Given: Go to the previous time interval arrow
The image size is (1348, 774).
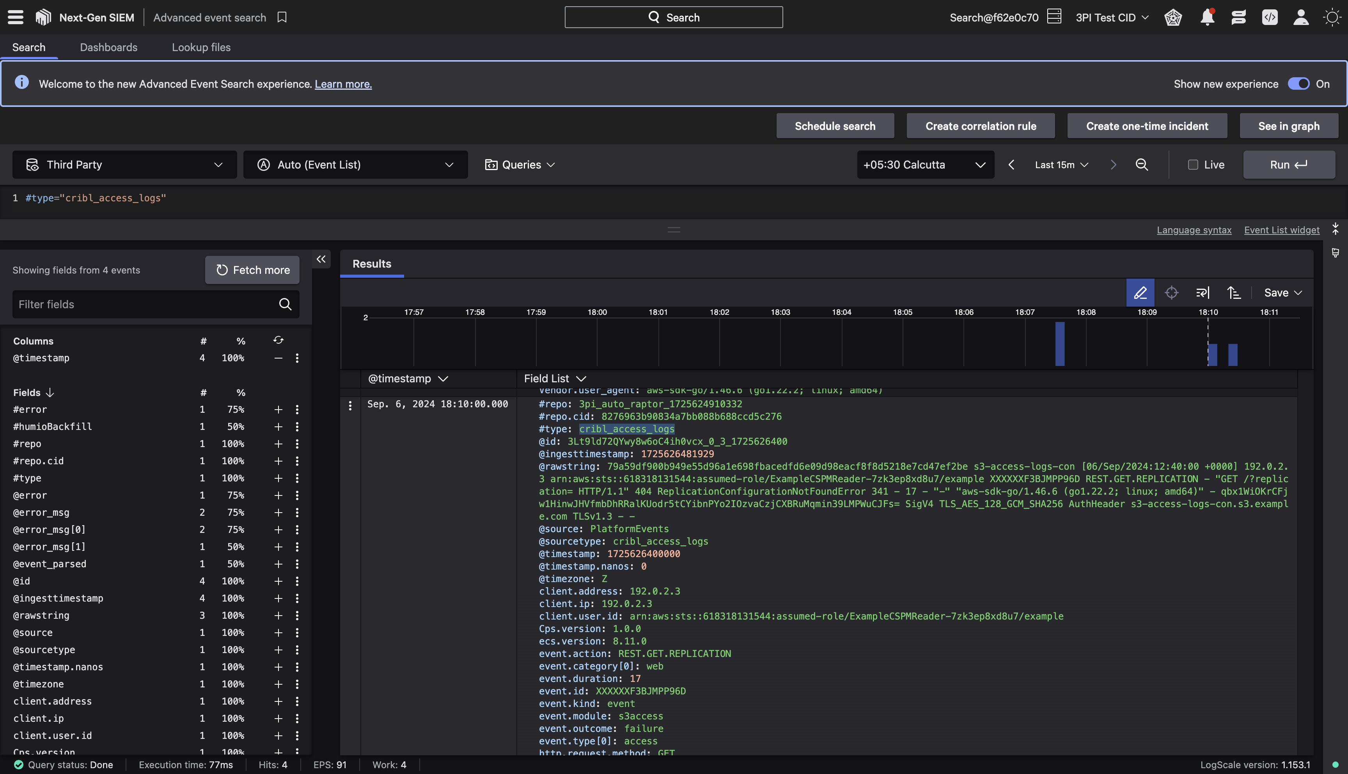Looking at the screenshot, I should click(x=1012, y=165).
